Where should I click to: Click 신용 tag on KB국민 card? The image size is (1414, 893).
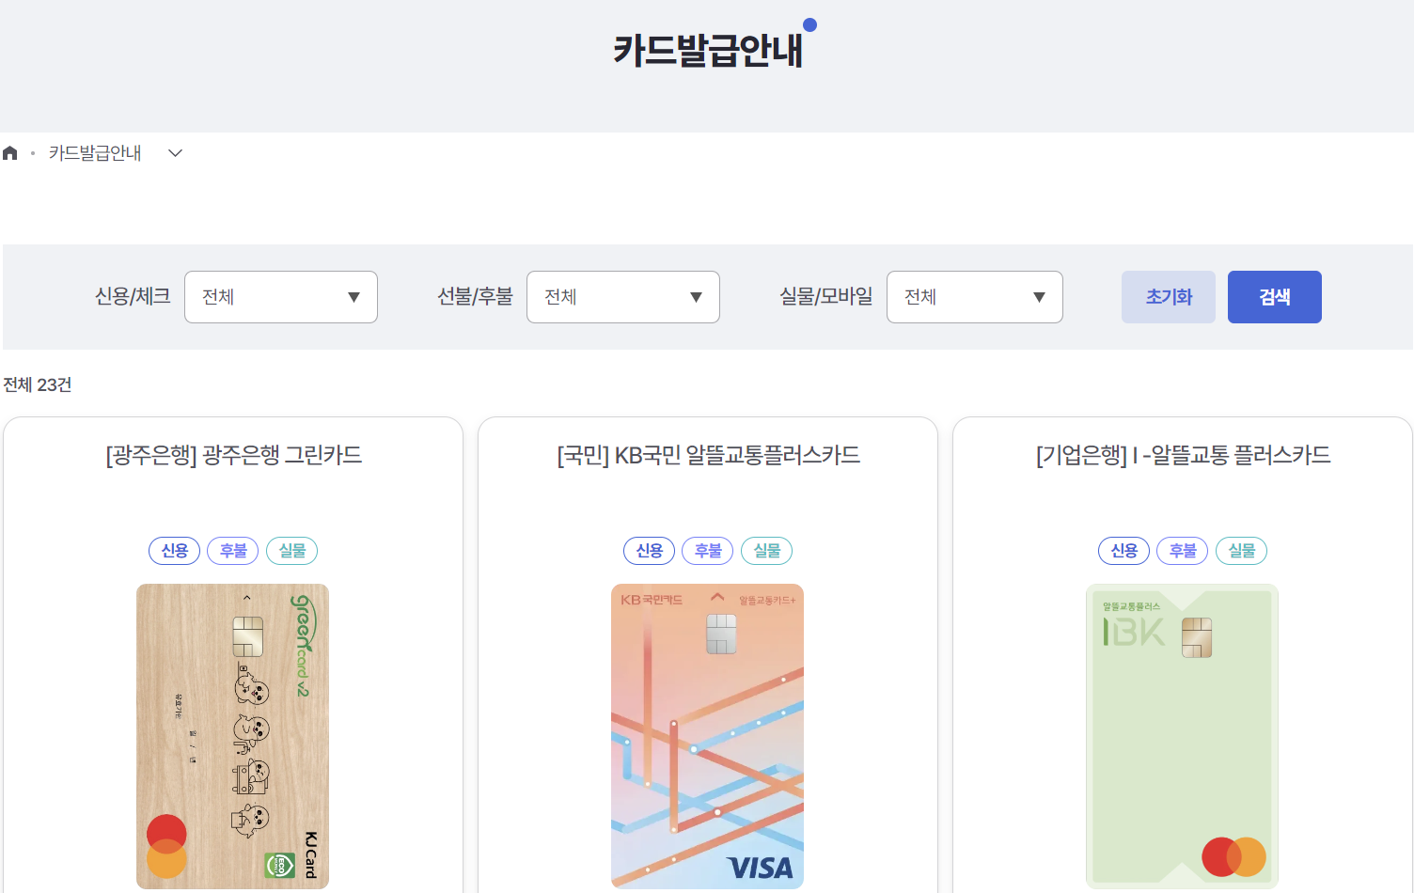point(650,551)
